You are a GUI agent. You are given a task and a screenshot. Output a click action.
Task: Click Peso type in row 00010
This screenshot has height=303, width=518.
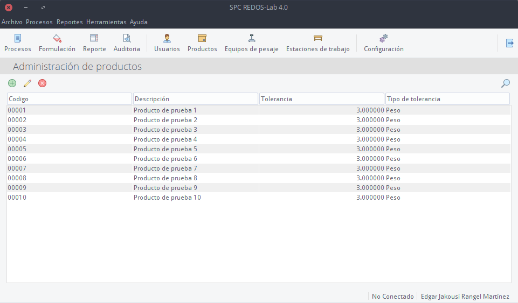393,198
